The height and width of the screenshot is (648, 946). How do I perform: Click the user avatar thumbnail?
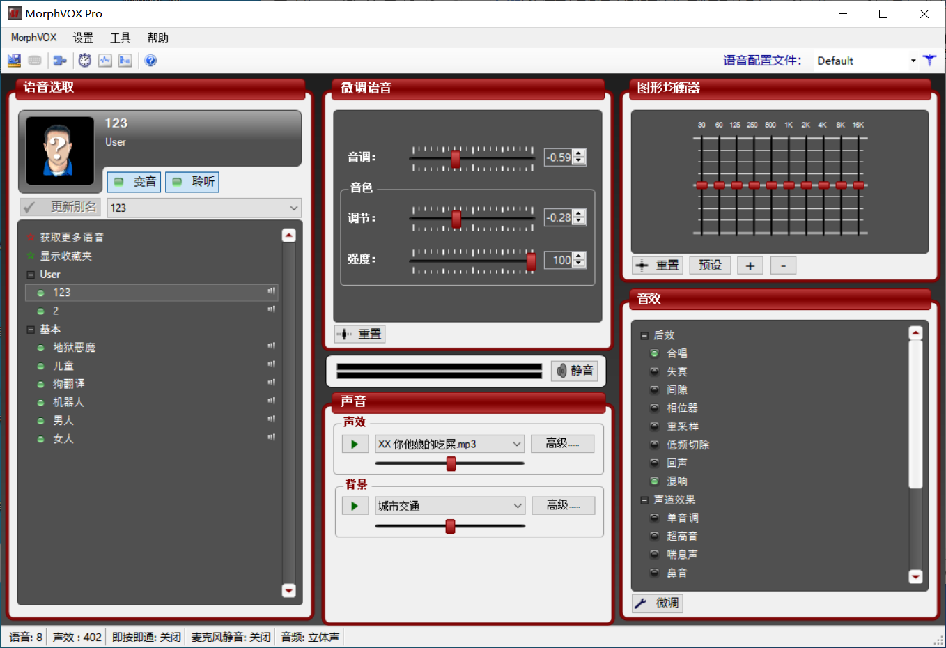(60, 151)
